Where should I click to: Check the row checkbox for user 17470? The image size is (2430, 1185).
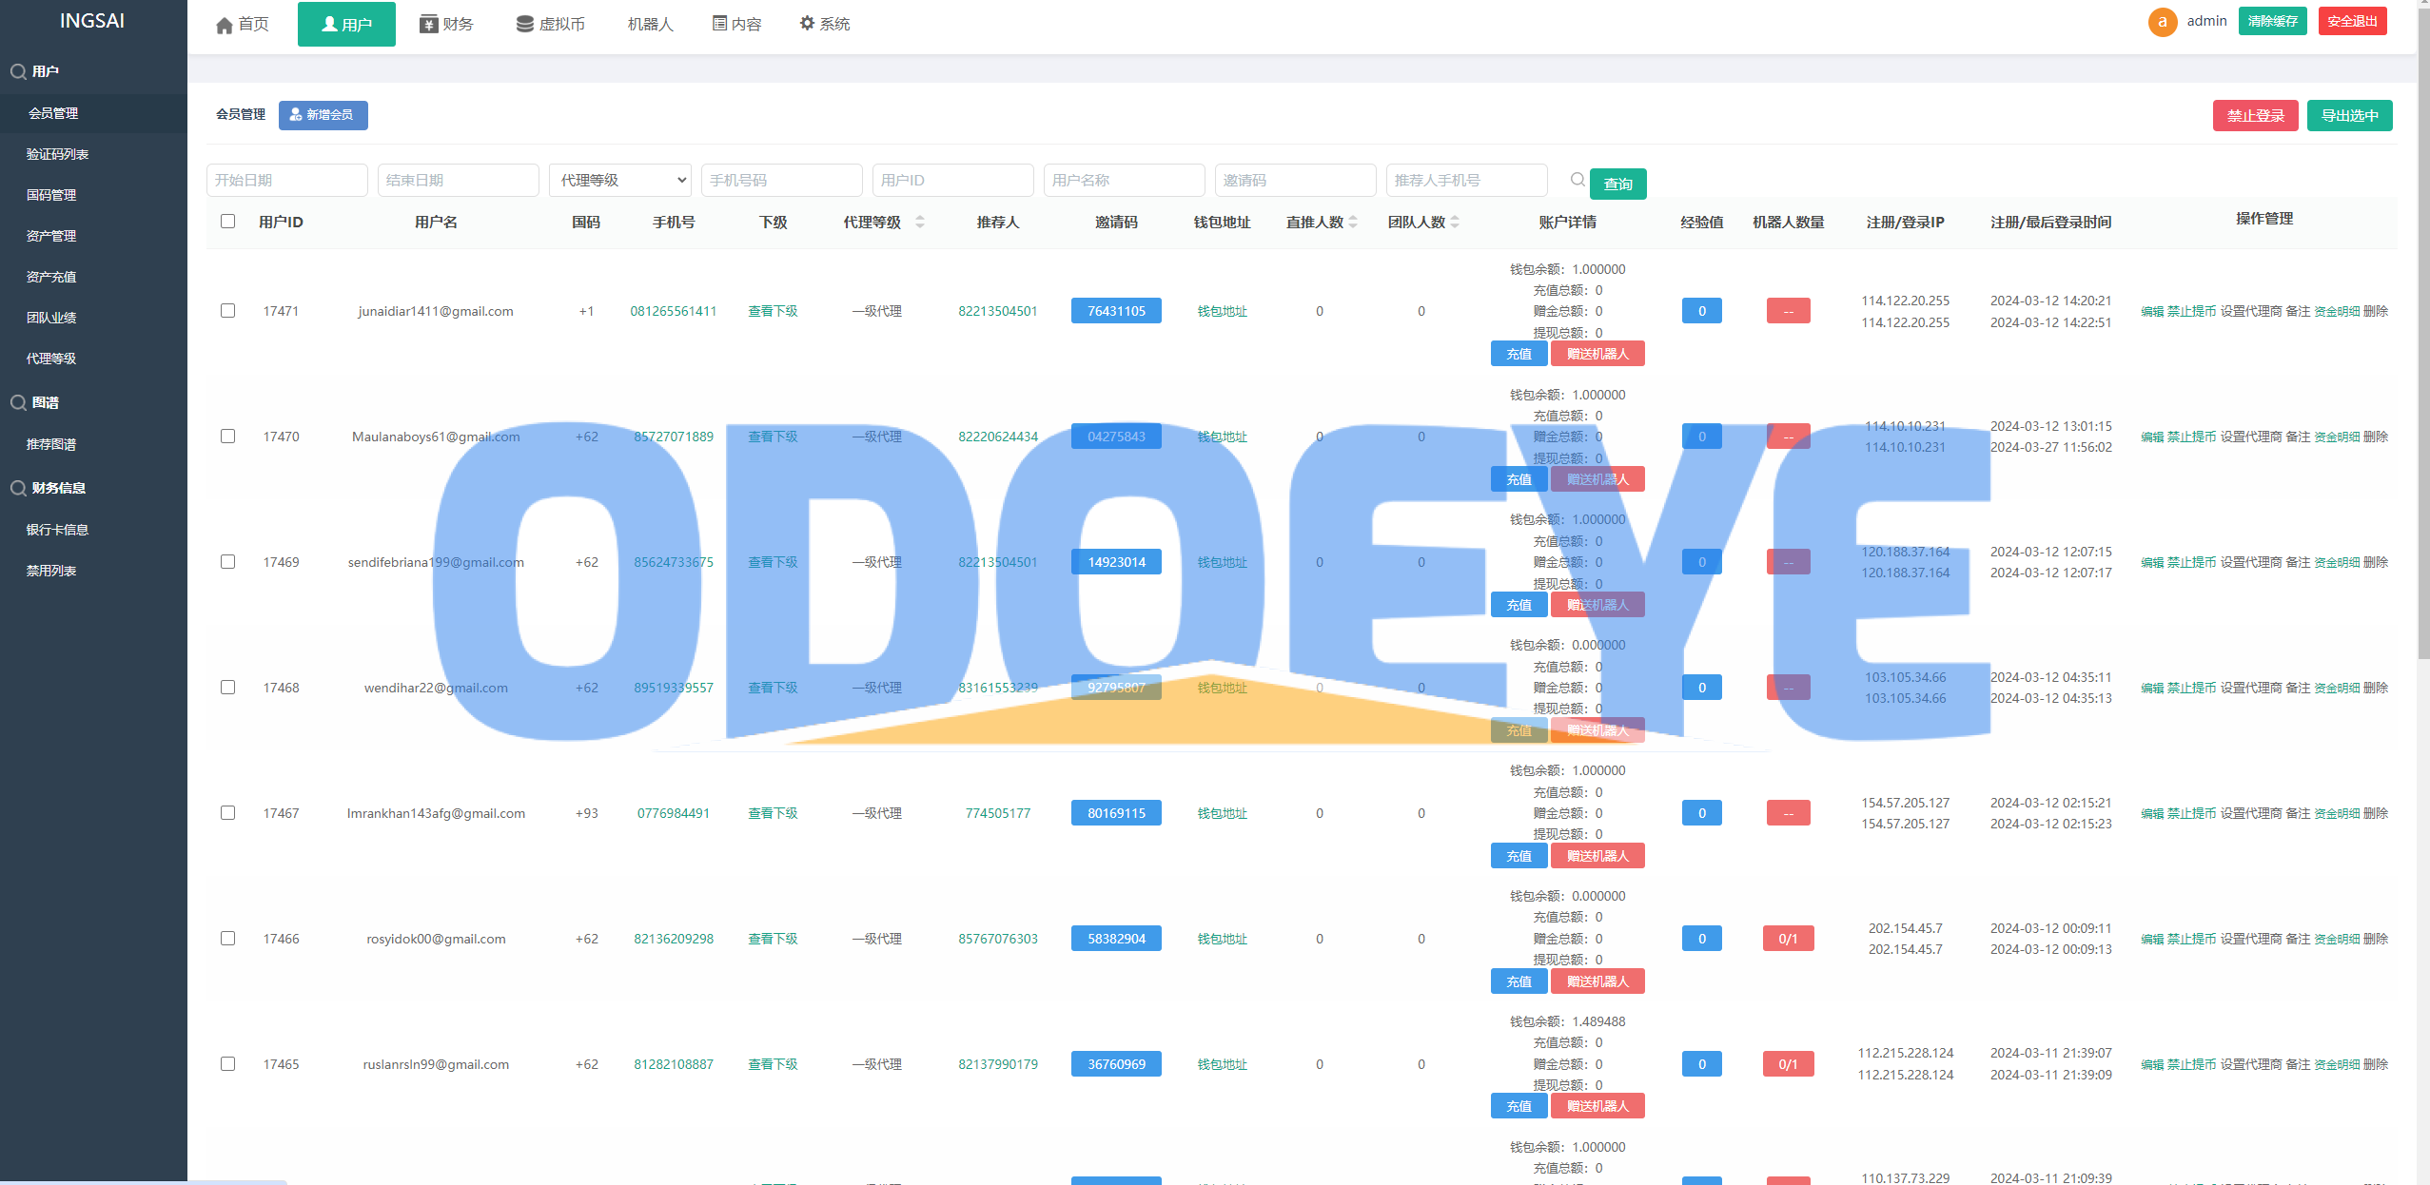point(227,437)
